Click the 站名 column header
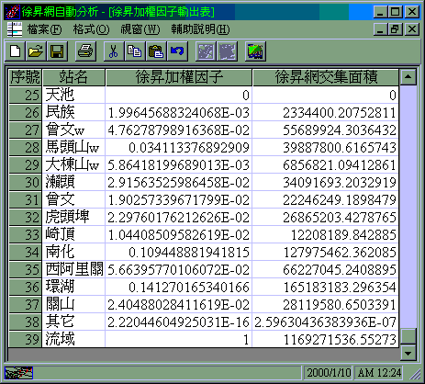 pos(73,77)
